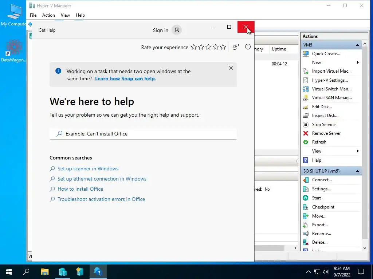The height and width of the screenshot is (279, 373).
Task: Open the notification center
Action: [361, 272]
